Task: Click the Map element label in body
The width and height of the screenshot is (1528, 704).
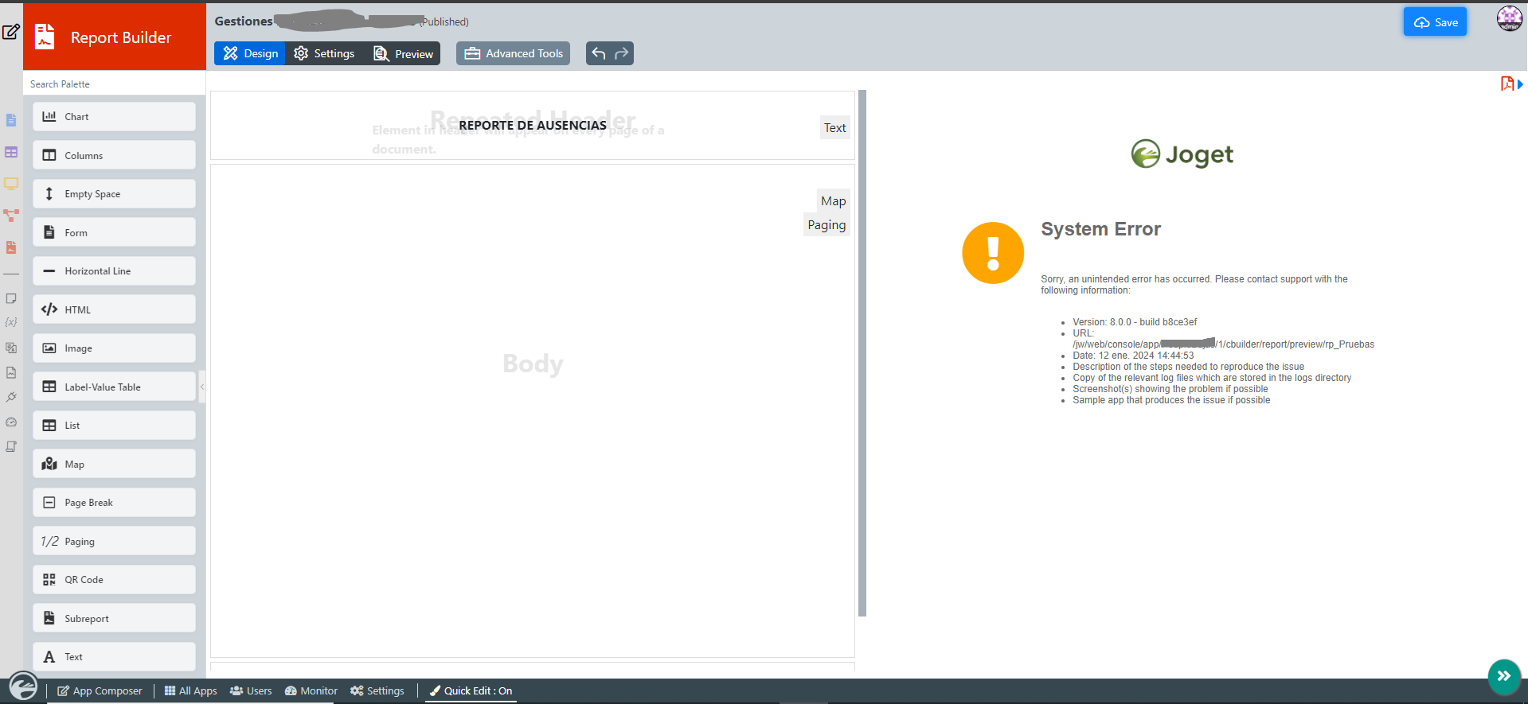Action: (833, 201)
